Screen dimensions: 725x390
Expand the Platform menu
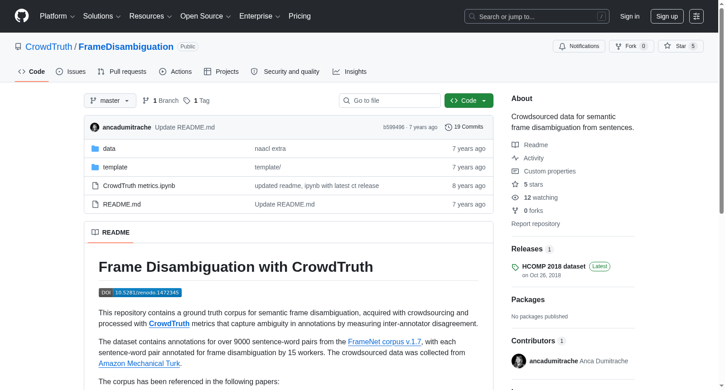pos(58,16)
